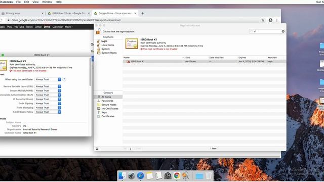Image resolution: width=324 pixels, height=182 pixels.
Task: Click the info button at window bottom
Action: click(x=131, y=149)
